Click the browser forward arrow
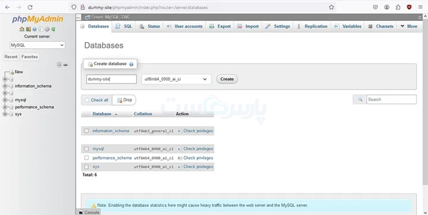 coord(19,7)
